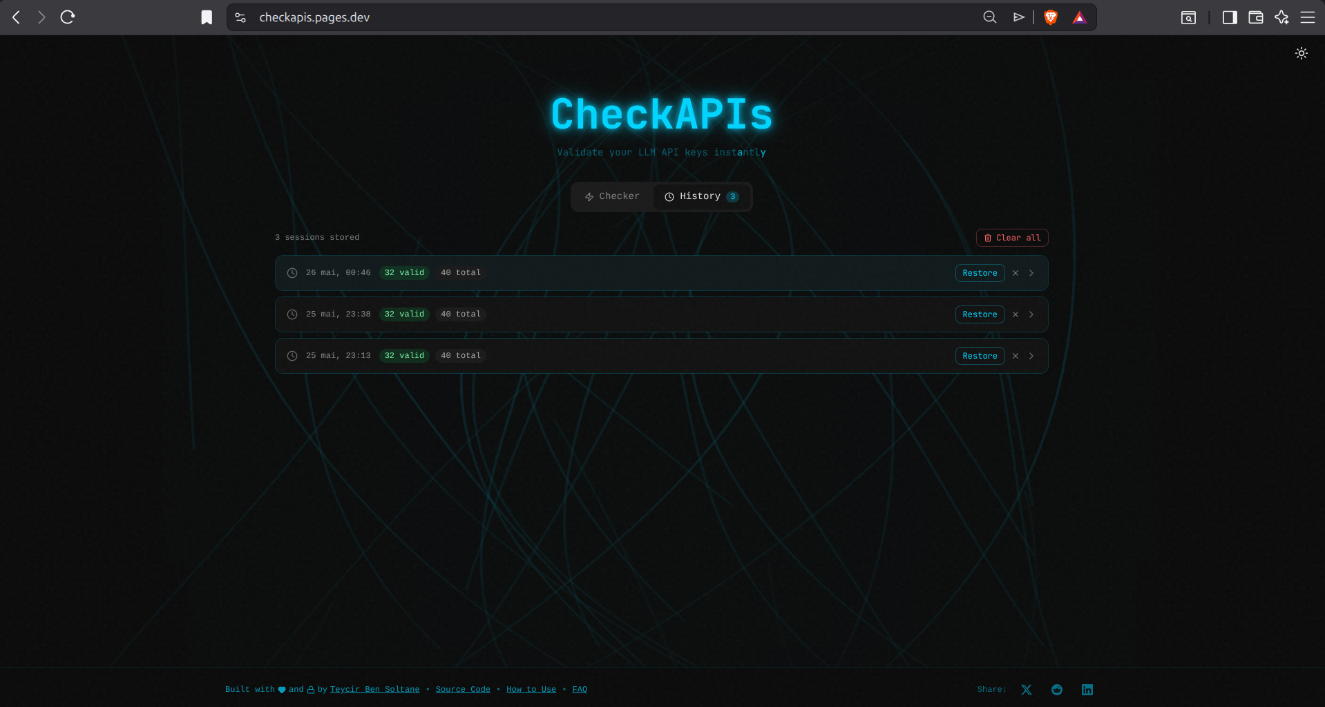1325x707 pixels.
Task: Click the 32 valid badge for 25 mai, 23:13
Action: 404,356
